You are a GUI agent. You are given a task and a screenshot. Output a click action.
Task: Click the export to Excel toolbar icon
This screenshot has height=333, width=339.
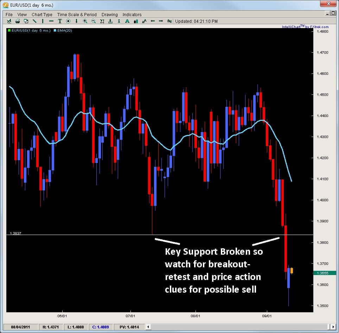point(9,21)
